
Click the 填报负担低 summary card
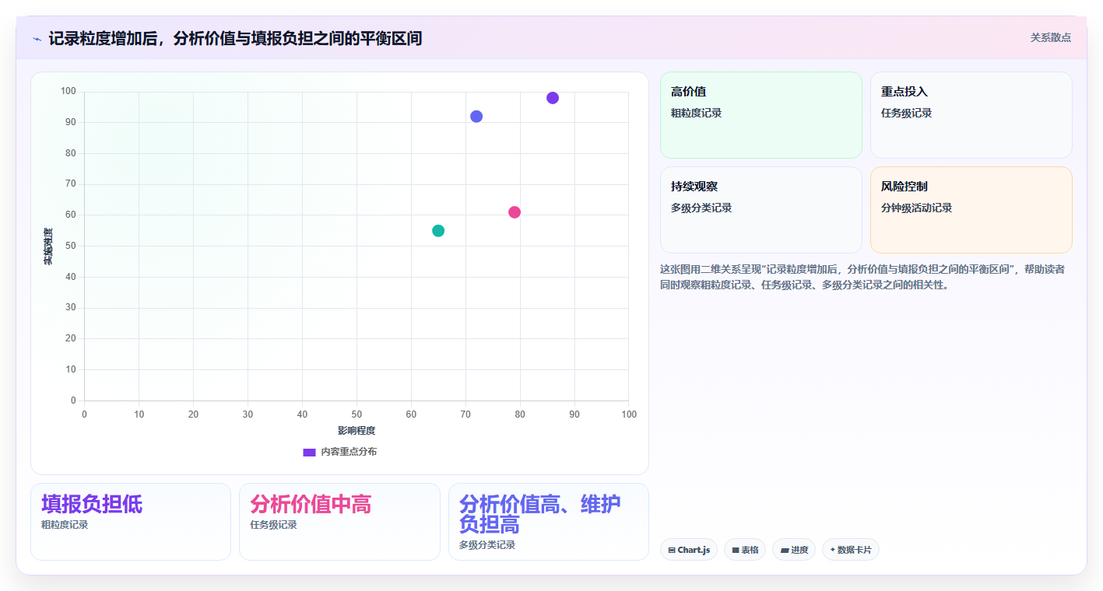pyautogui.click(x=131, y=522)
